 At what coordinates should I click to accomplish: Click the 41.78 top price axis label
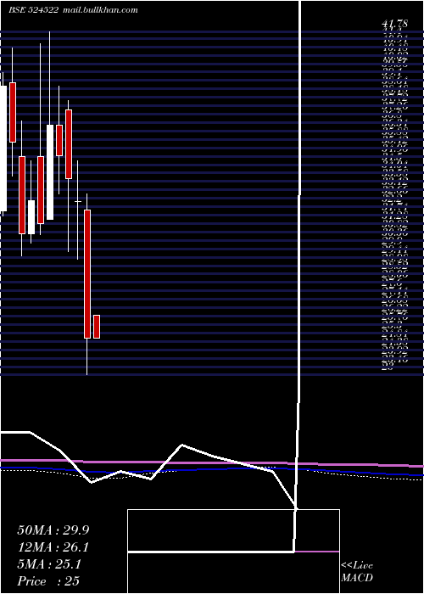pos(395,24)
